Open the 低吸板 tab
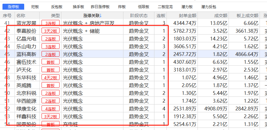The height and width of the screenshot is (130, 267). coord(144,7)
